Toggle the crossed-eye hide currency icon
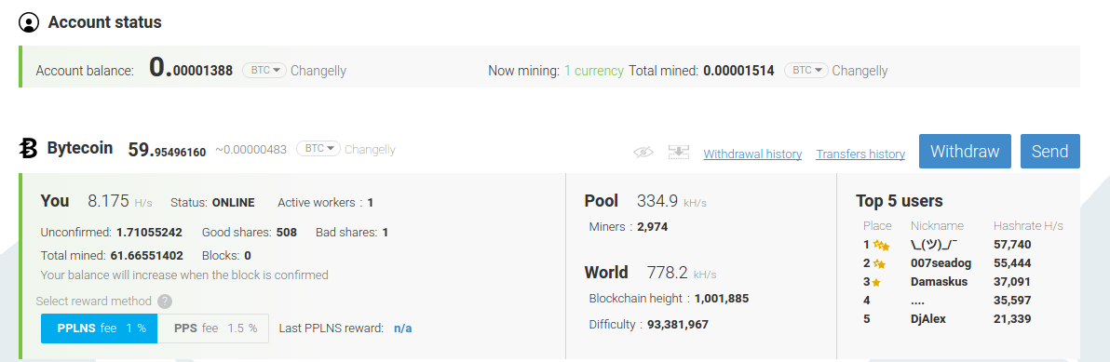 643,152
